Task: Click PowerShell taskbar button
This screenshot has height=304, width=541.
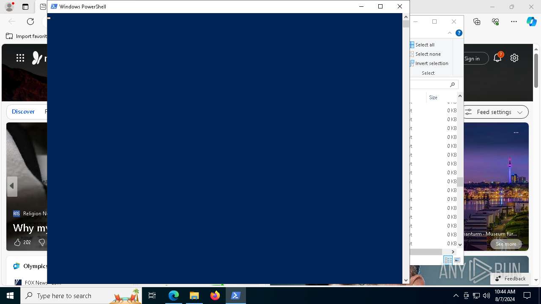Action: pos(236,296)
